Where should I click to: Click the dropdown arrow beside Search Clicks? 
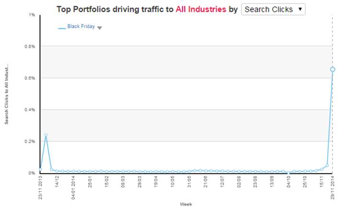click(300, 9)
